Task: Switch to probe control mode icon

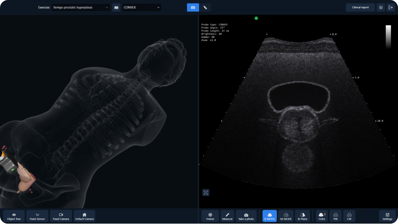Action: [205, 8]
